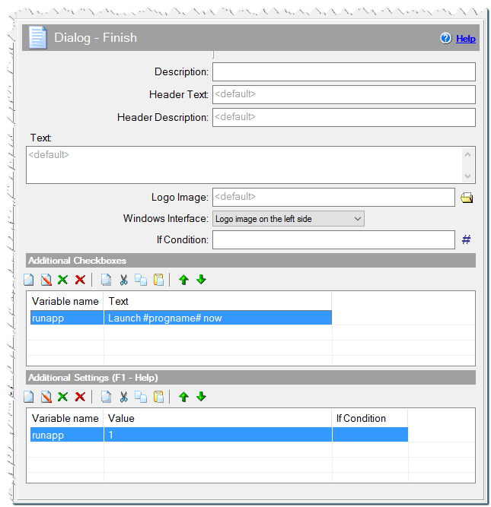Click Value column header in Settings table

pyautogui.click(x=218, y=418)
